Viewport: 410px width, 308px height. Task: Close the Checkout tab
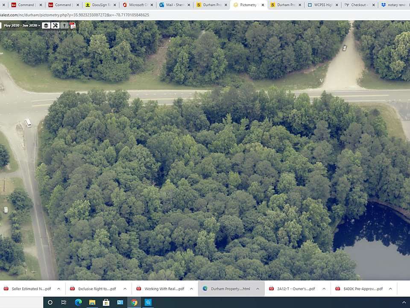pyautogui.click(x=374, y=5)
